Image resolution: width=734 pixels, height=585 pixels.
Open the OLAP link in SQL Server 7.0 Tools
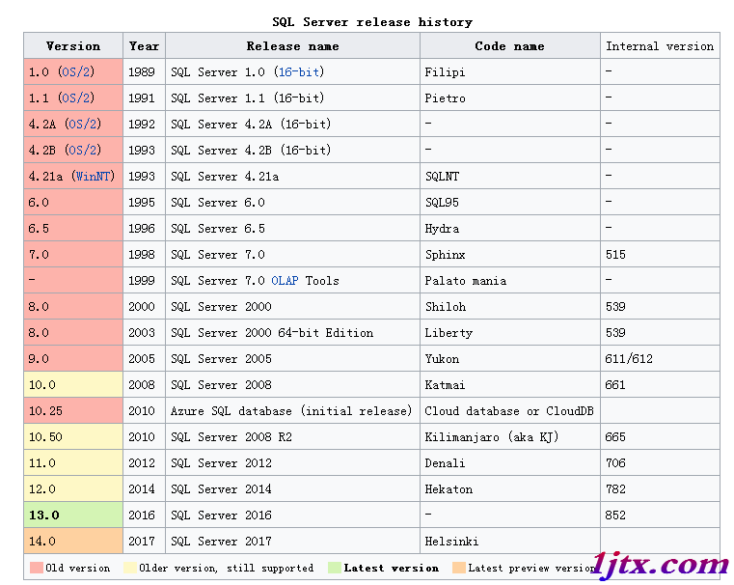(x=285, y=281)
